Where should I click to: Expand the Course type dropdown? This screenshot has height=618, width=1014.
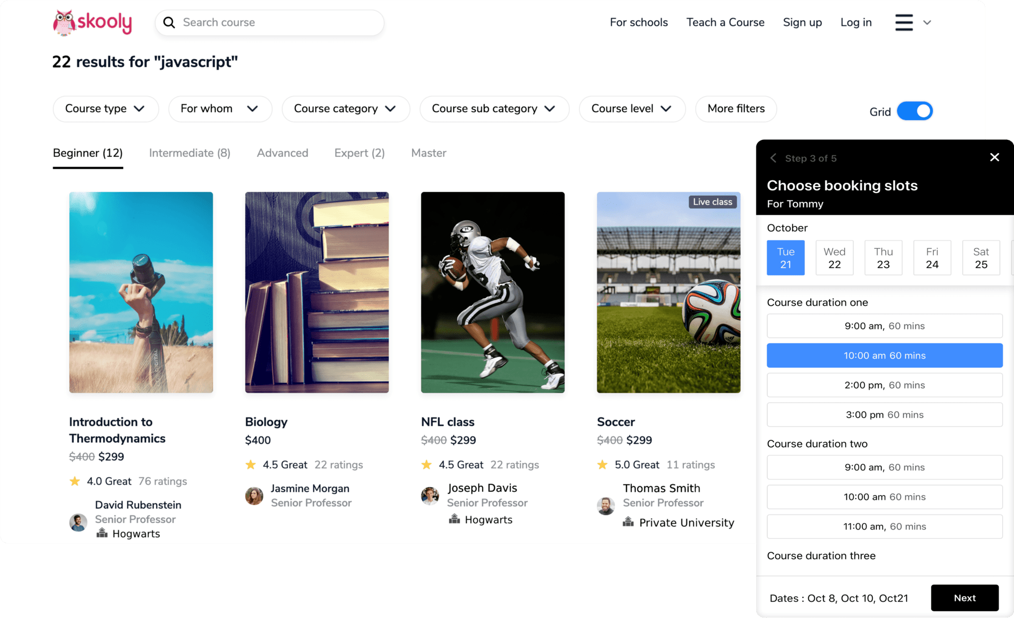[x=106, y=109]
